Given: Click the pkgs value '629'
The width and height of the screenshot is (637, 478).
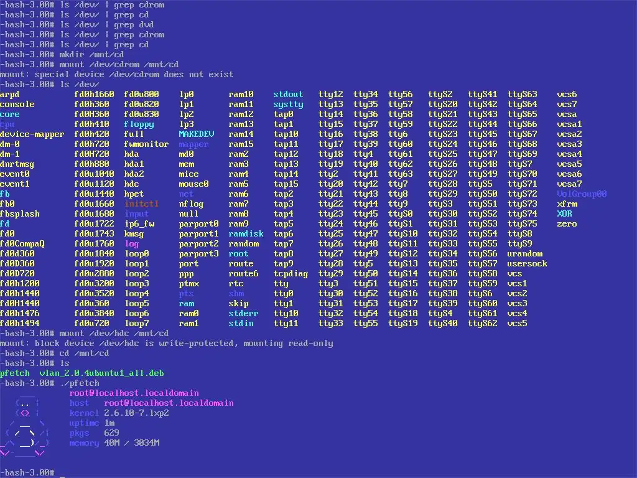Looking at the screenshot, I should [112, 433].
